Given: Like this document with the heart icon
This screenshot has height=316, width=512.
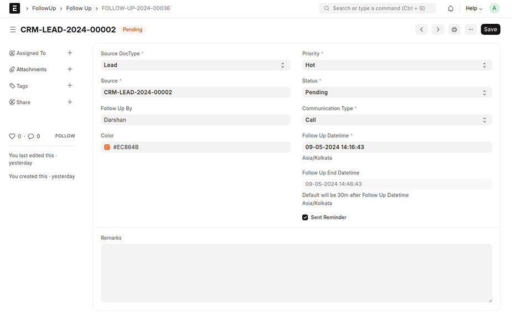Looking at the screenshot, I should (12, 136).
